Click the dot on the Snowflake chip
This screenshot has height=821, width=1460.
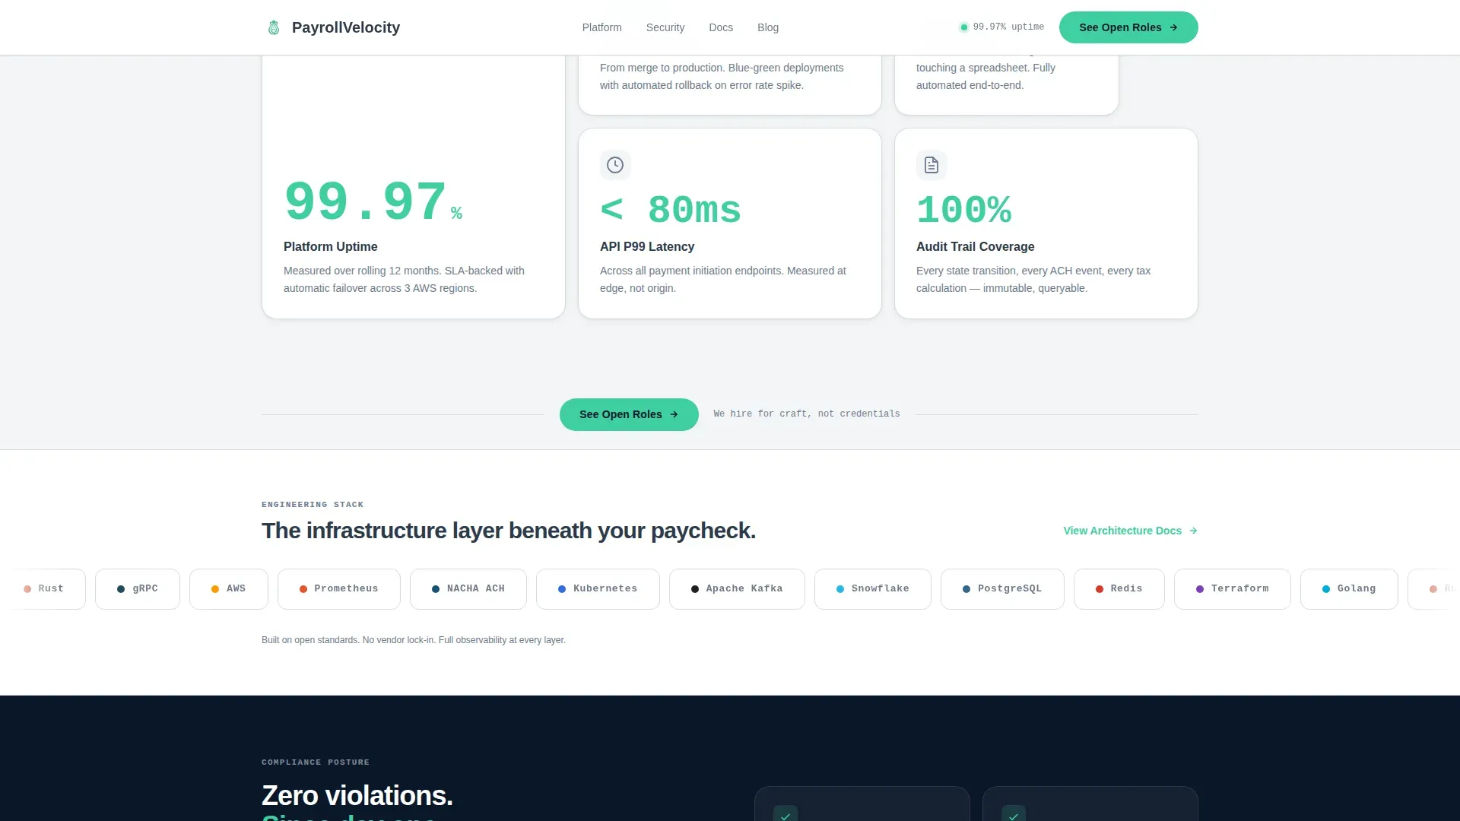coord(840,589)
